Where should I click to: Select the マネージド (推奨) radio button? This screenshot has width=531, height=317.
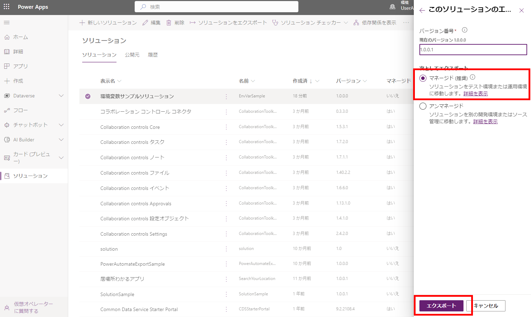tap(423, 78)
